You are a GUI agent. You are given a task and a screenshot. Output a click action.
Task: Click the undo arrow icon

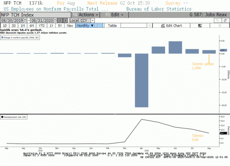coord(218,21)
